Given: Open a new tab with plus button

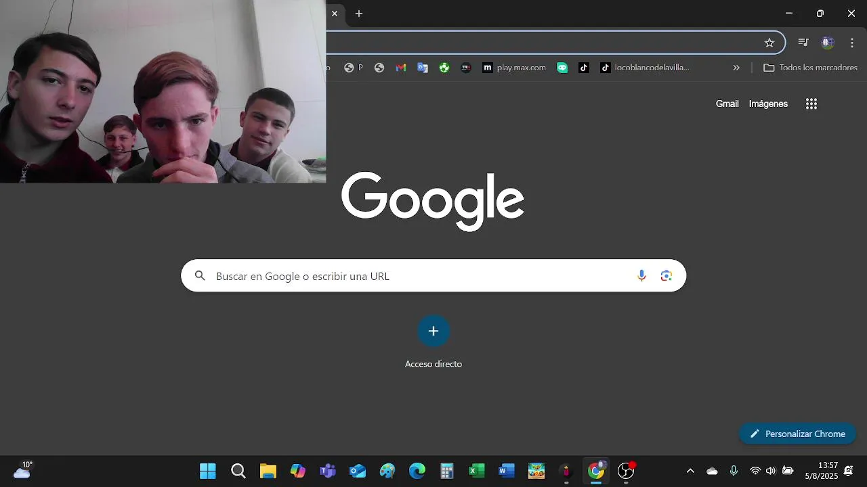Looking at the screenshot, I should 359,14.
